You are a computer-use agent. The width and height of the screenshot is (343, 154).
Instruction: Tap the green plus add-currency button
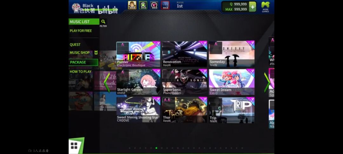tap(252, 7)
